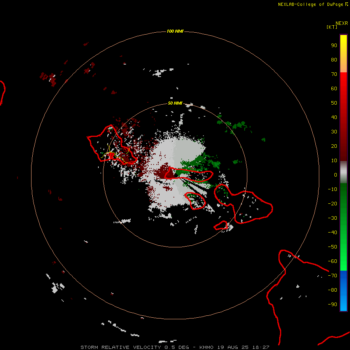Click the gray zero-velocity segment of color bar
350x350 pixels.
pos(343,172)
